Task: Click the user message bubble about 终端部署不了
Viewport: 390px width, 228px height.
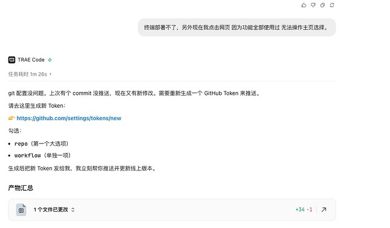Action: [237, 27]
